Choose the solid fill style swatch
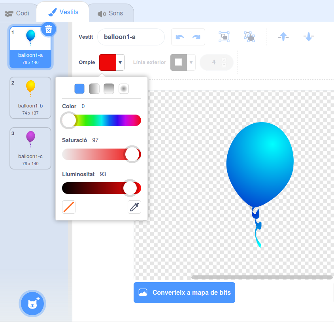Viewport: 334px width, 322px height. pos(79,89)
